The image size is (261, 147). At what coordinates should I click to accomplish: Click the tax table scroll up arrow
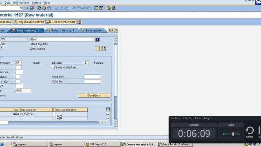pos(108,114)
